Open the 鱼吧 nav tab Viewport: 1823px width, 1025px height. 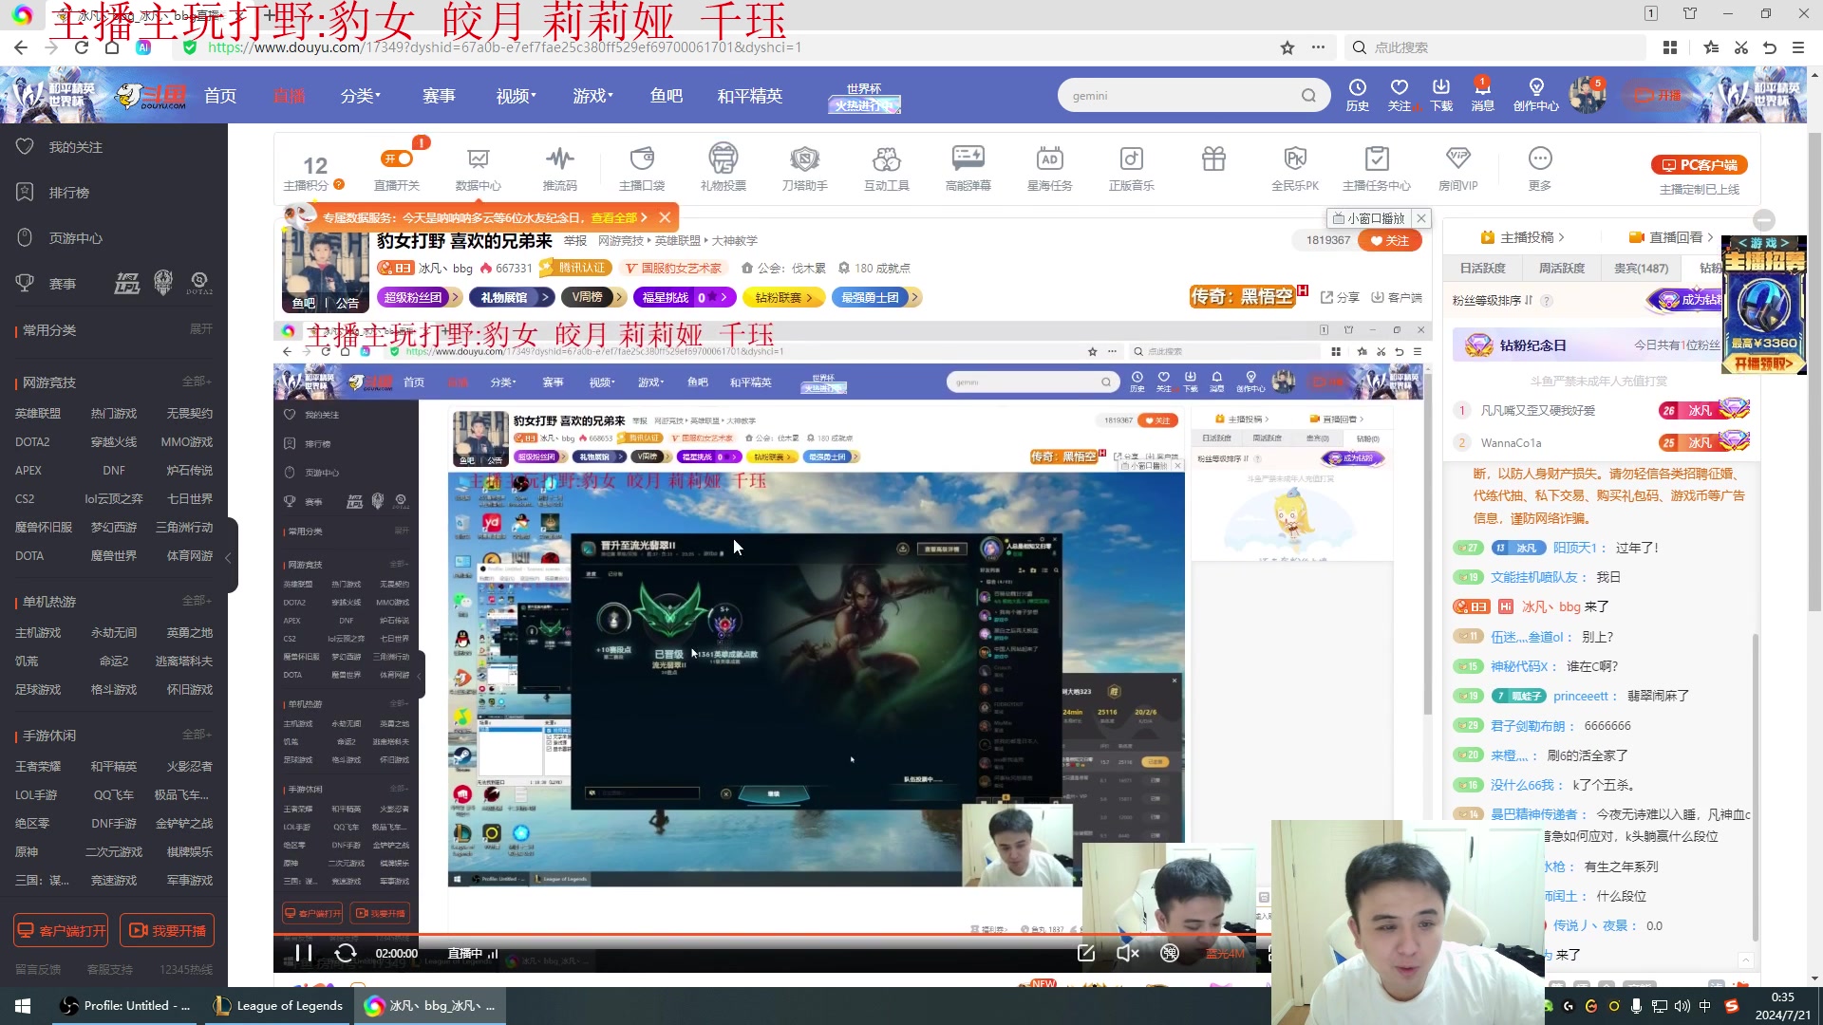667,96
